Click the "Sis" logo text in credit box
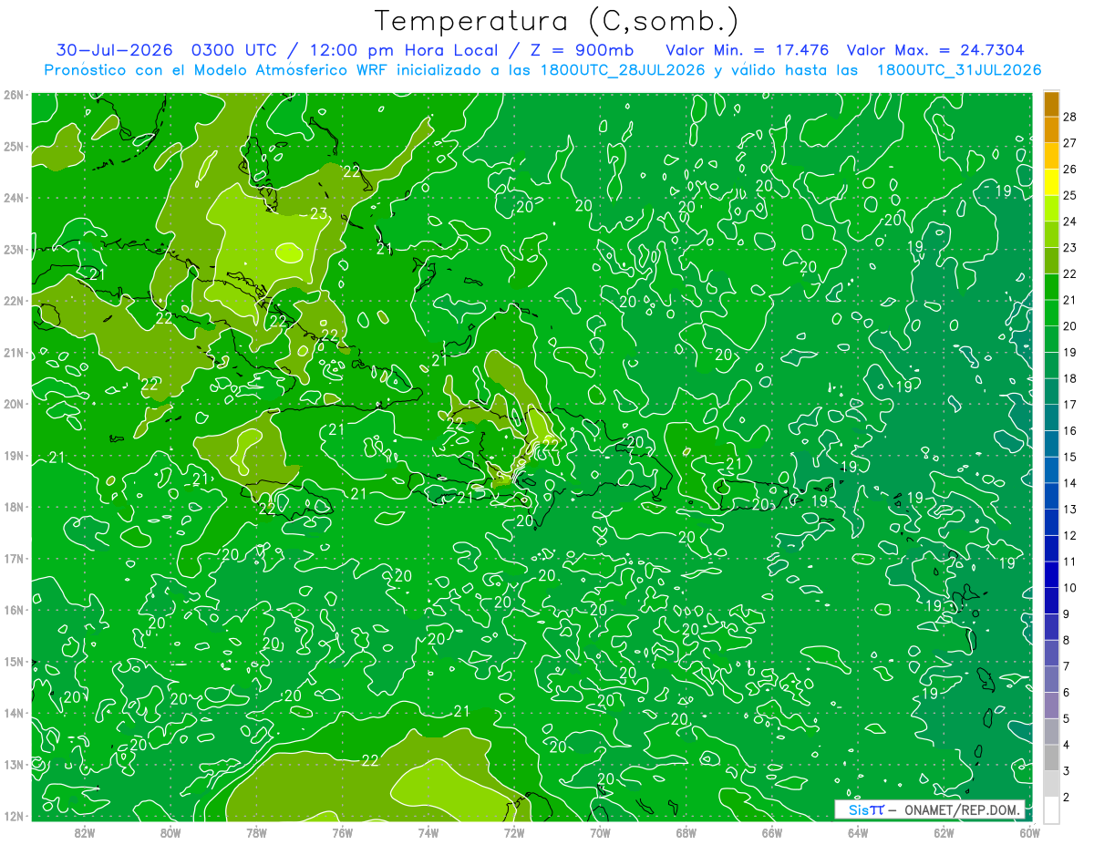 [x=859, y=809]
